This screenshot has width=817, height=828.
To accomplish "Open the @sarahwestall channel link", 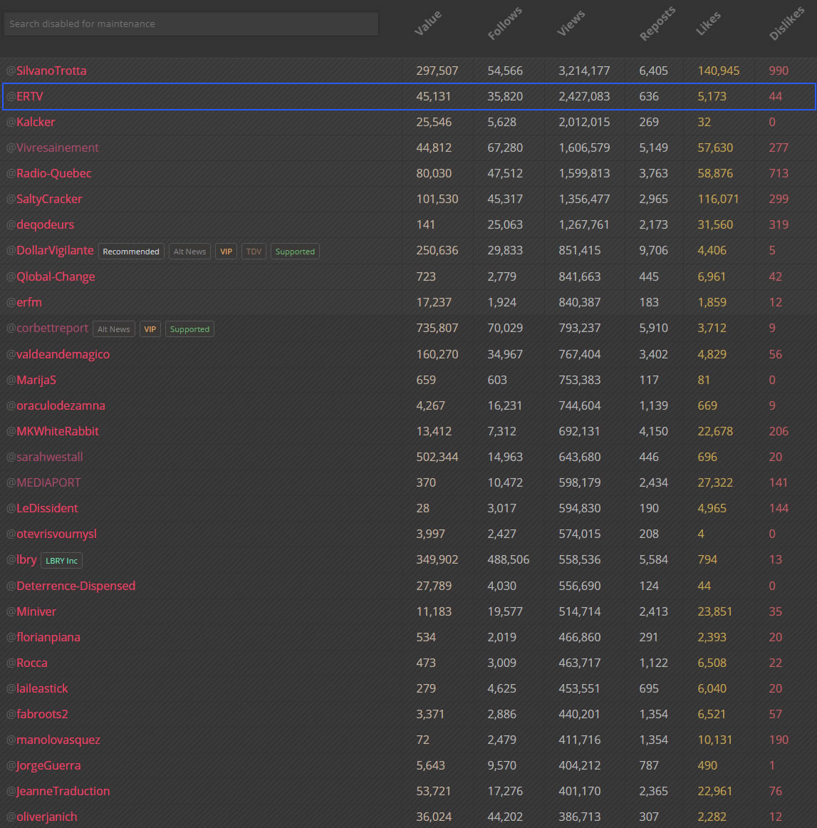I will coord(44,457).
